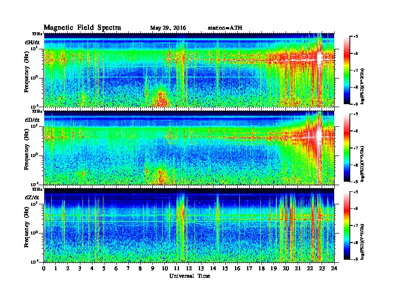Click hour tick label "10" on the time axis
This screenshot has width=398, height=308.
(165, 268)
